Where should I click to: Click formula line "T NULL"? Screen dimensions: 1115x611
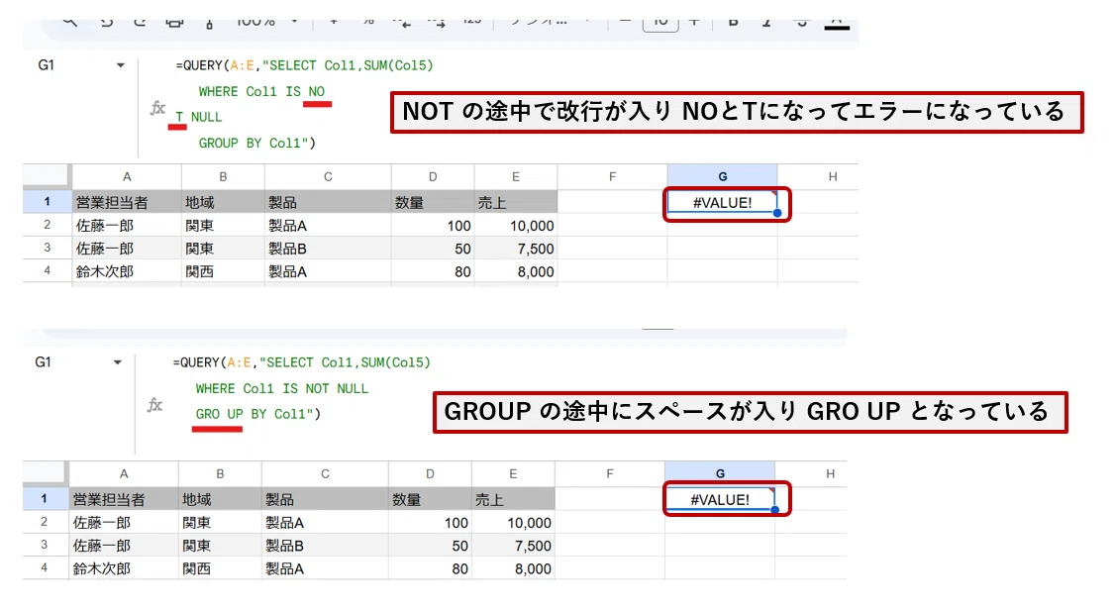198,118
